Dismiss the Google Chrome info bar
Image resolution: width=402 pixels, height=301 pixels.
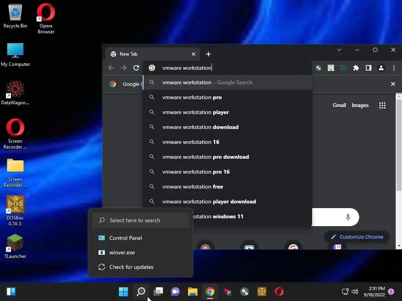(x=393, y=84)
